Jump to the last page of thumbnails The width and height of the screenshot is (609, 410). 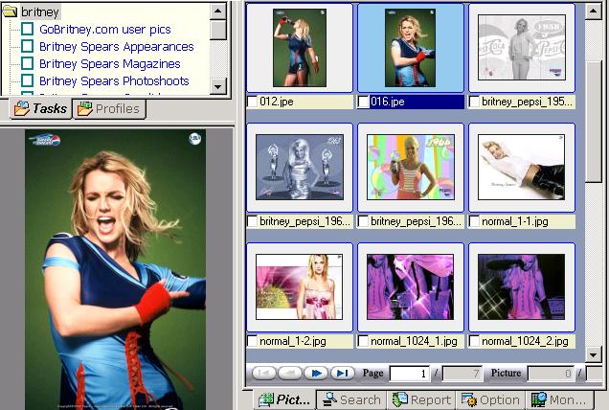click(x=342, y=373)
